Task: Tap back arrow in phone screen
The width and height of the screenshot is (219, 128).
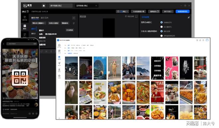Action: tap(4, 44)
